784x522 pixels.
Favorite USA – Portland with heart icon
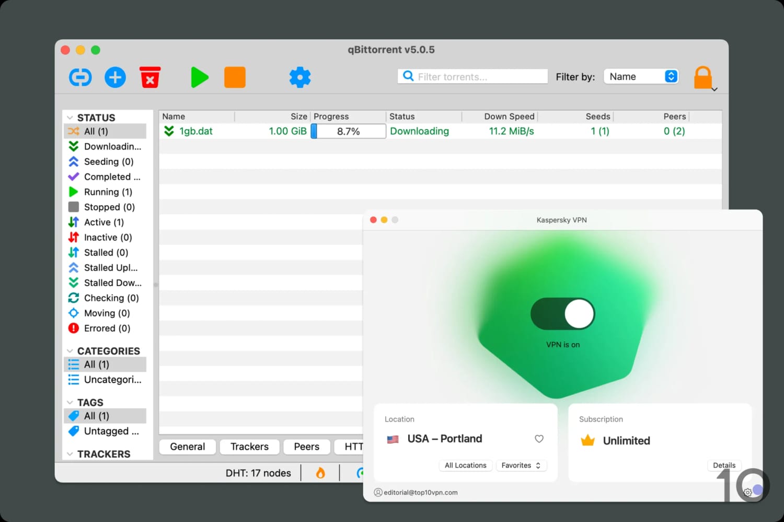tap(539, 439)
